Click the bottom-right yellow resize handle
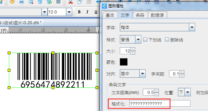The height and width of the screenshot is (111, 208). tap(97, 88)
